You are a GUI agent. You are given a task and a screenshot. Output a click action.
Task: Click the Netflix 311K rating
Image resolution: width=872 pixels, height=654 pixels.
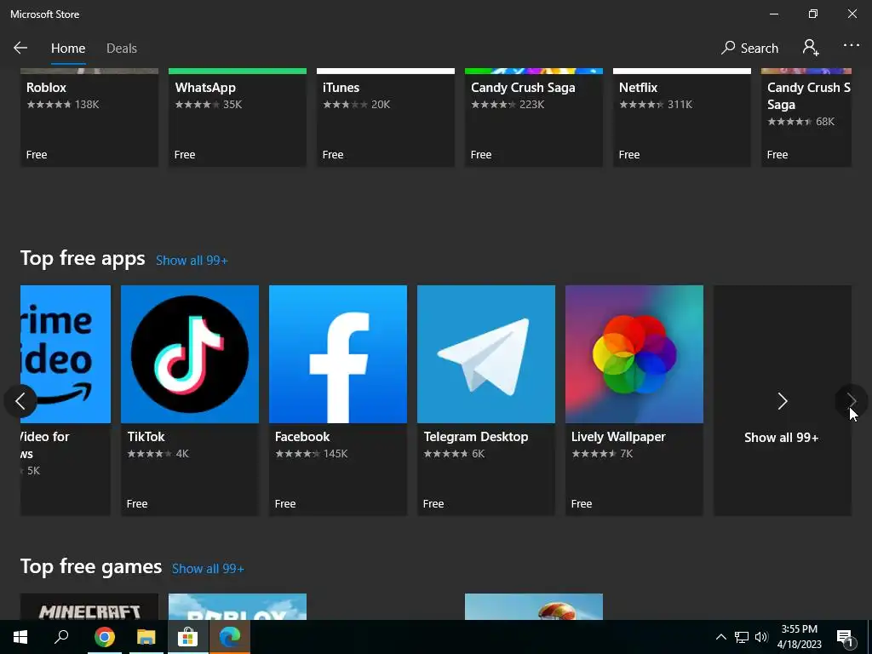tap(657, 104)
